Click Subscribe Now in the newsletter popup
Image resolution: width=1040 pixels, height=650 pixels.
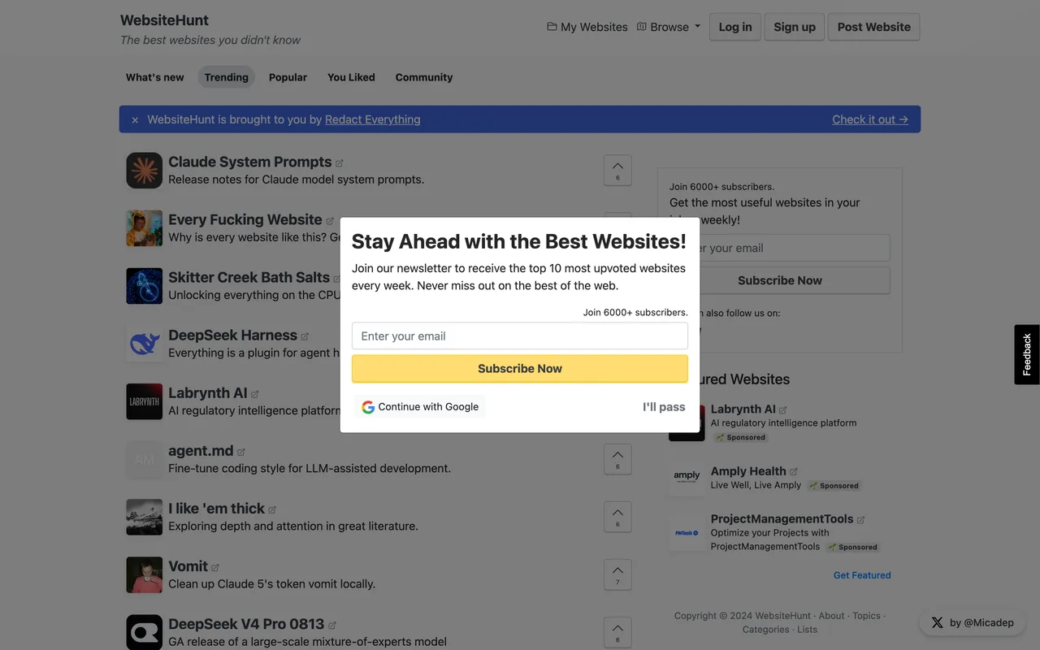tap(520, 369)
